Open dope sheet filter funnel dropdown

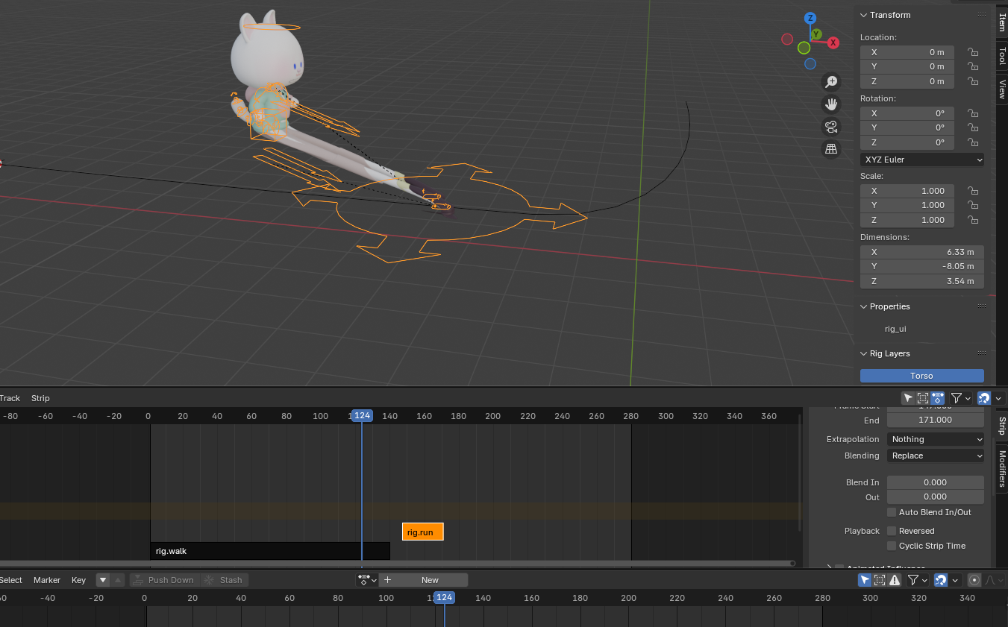click(917, 580)
